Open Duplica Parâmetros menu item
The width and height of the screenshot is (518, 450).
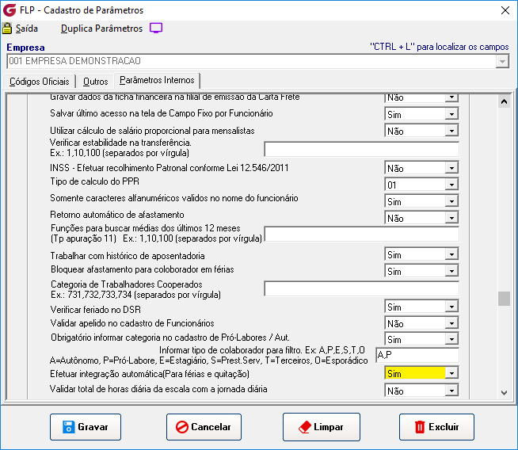[x=101, y=29]
